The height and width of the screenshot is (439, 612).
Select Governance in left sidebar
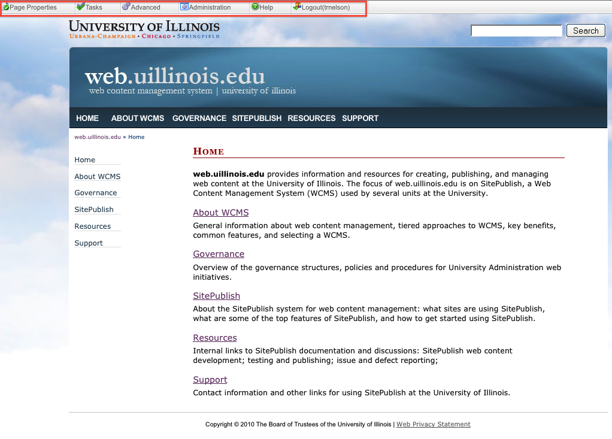tap(96, 193)
